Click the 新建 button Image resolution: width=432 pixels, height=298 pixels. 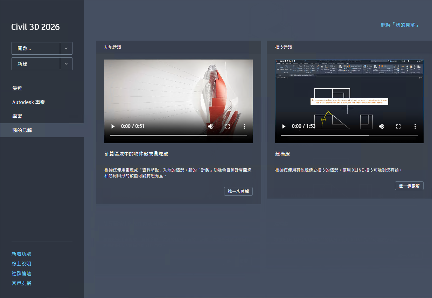point(36,64)
